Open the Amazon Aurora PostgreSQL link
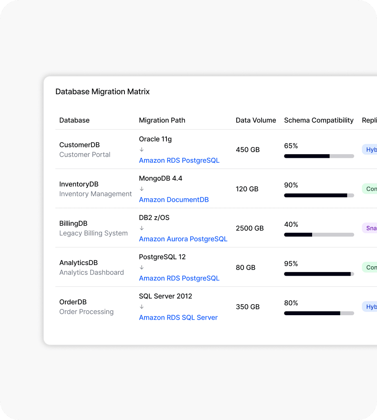377x420 pixels. (x=183, y=239)
